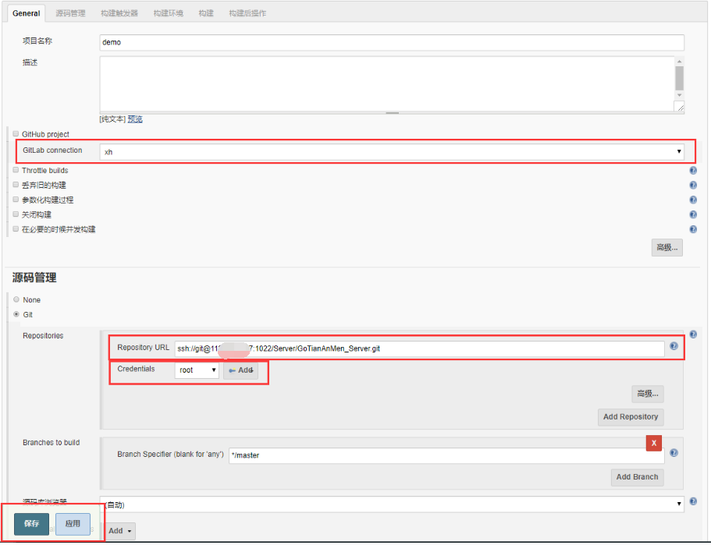Viewport: 711px width, 545px height.
Task: Check 关闭构建 option
Action: [16, 214]
